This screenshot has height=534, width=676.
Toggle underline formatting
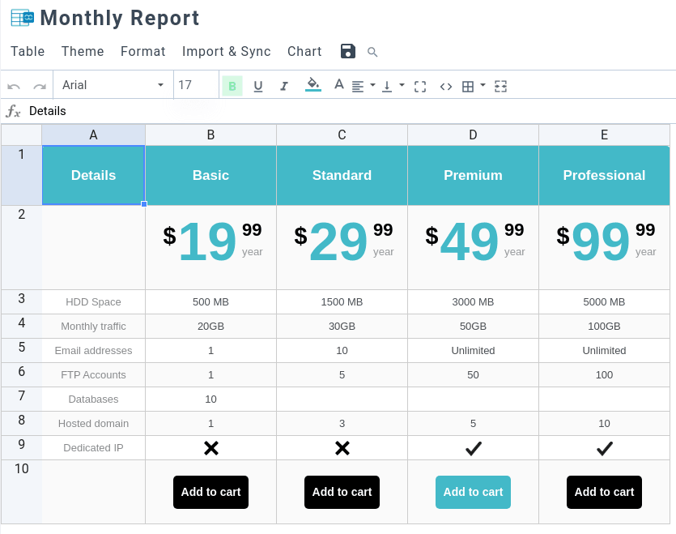pos(258,86)
